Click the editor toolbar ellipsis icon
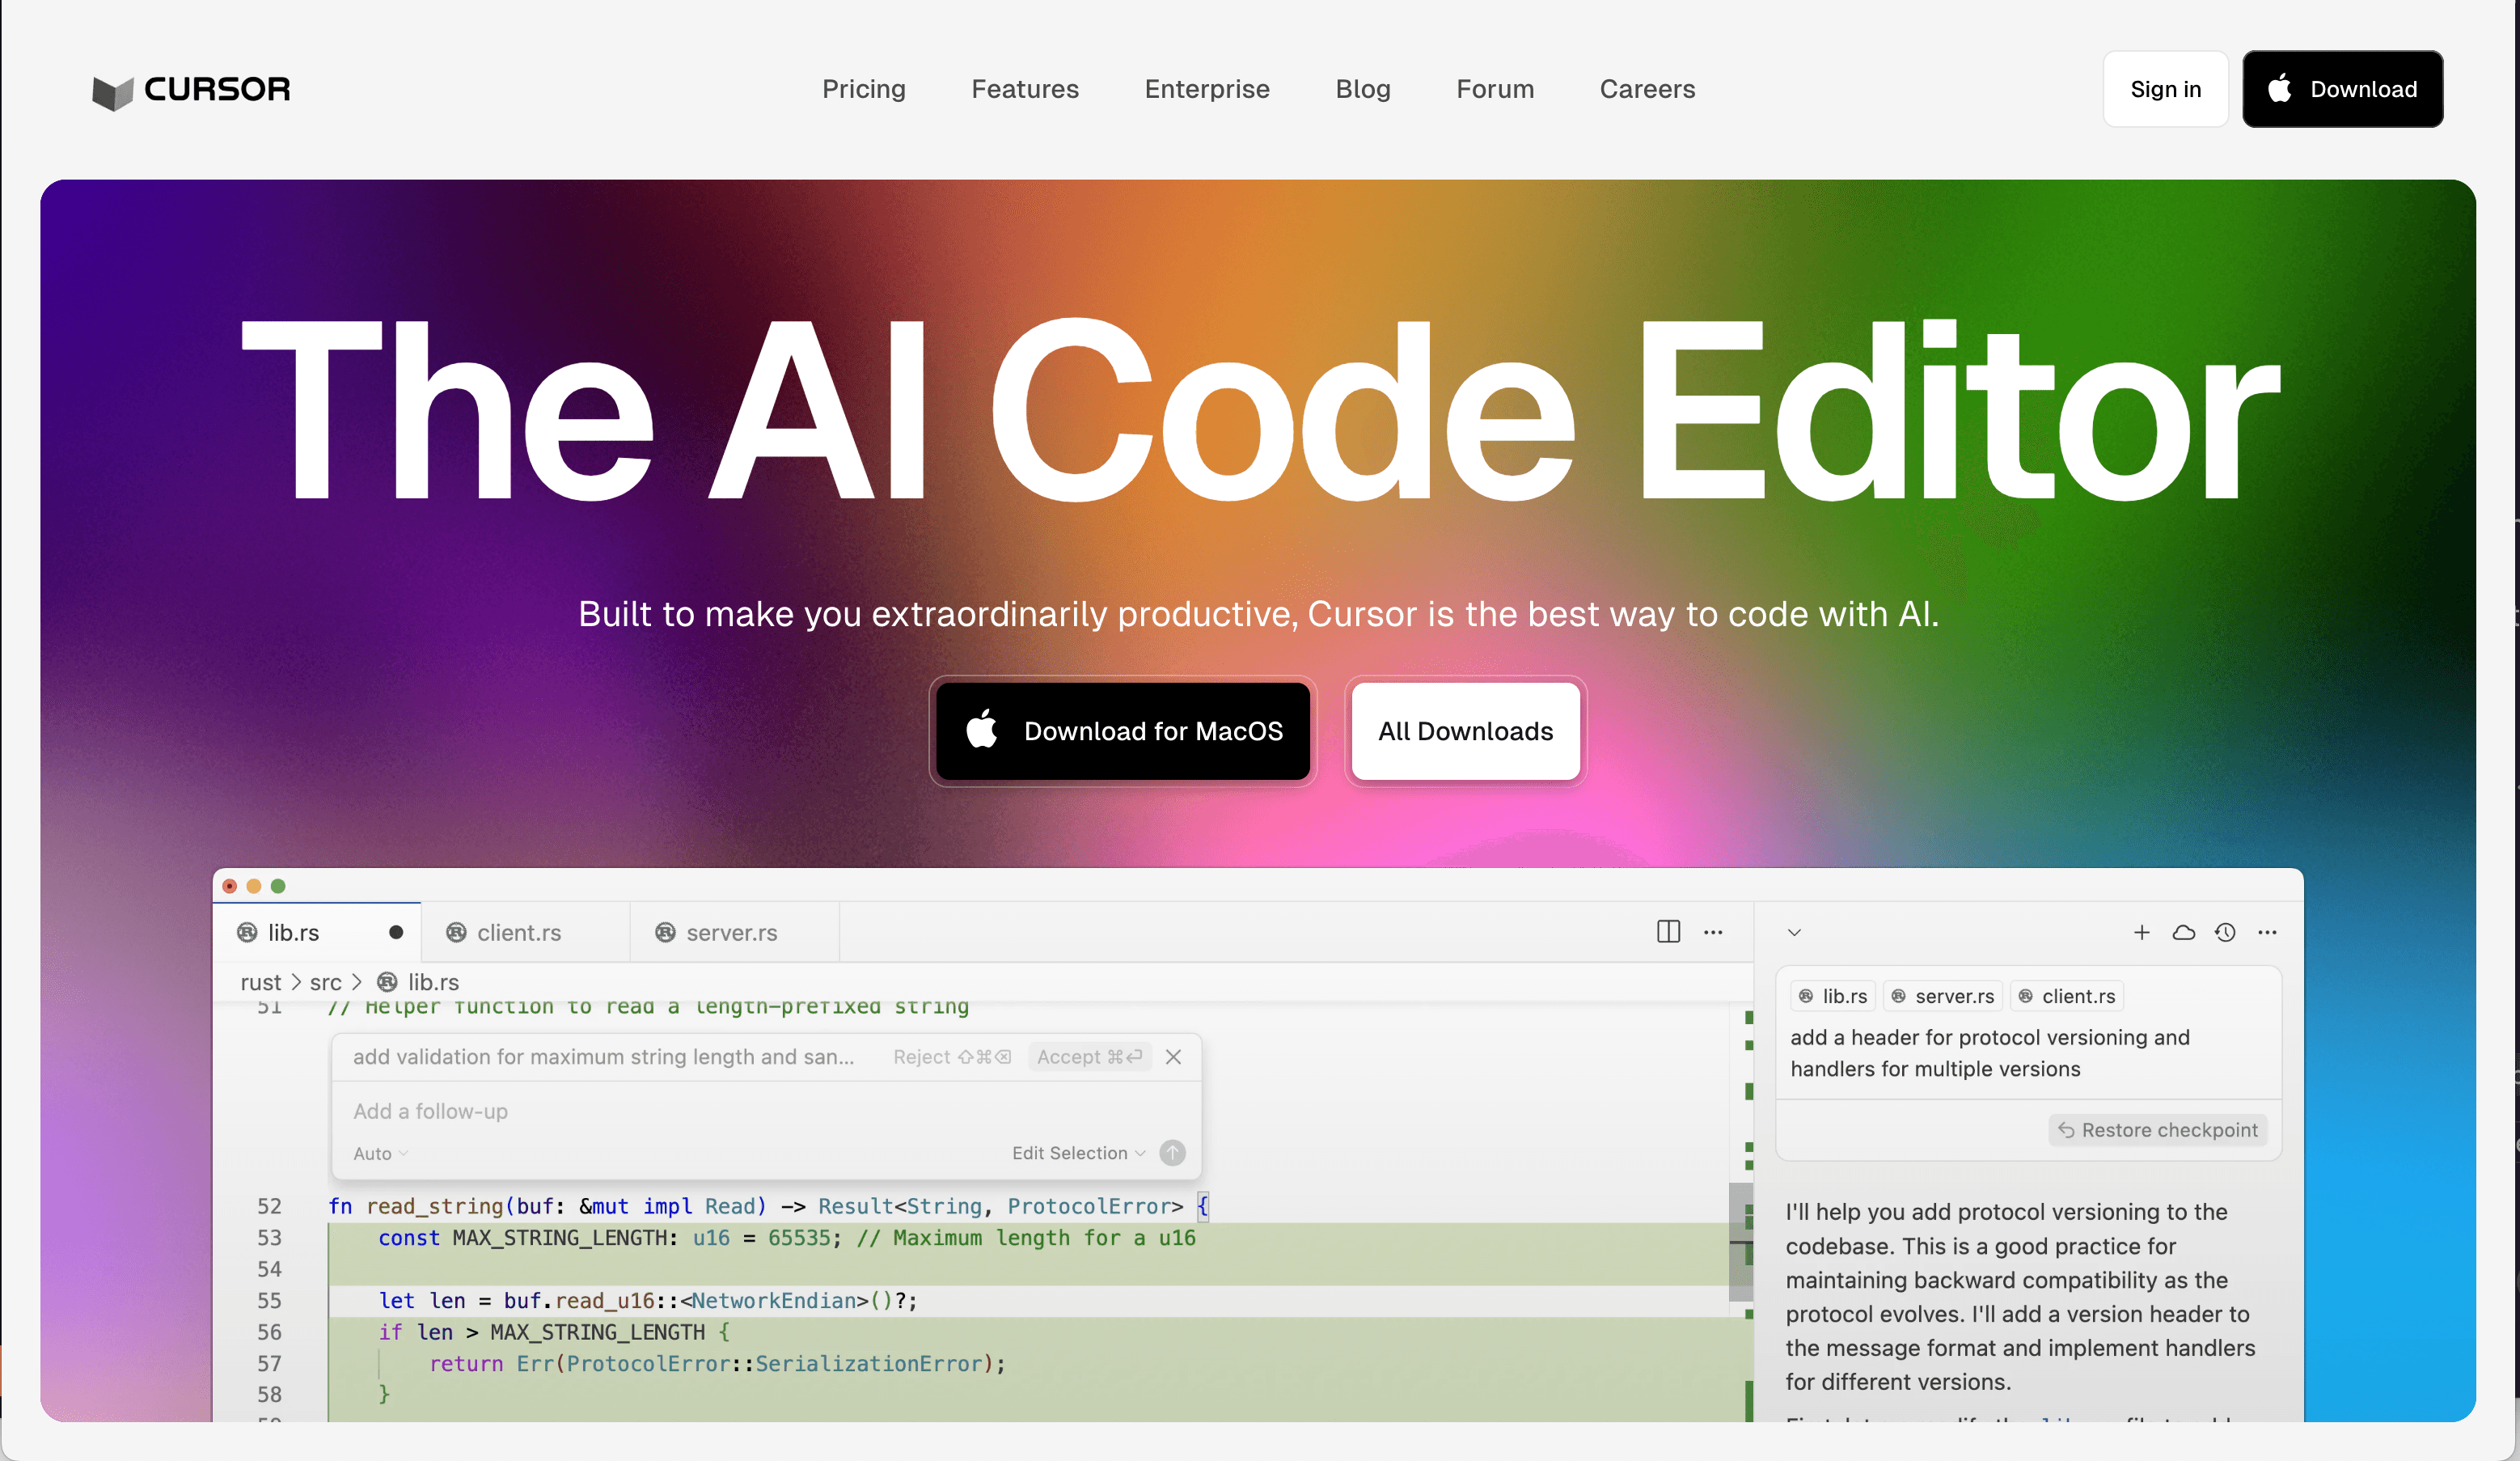This screenshot has width=2520, height=1461. [1713, 931]
